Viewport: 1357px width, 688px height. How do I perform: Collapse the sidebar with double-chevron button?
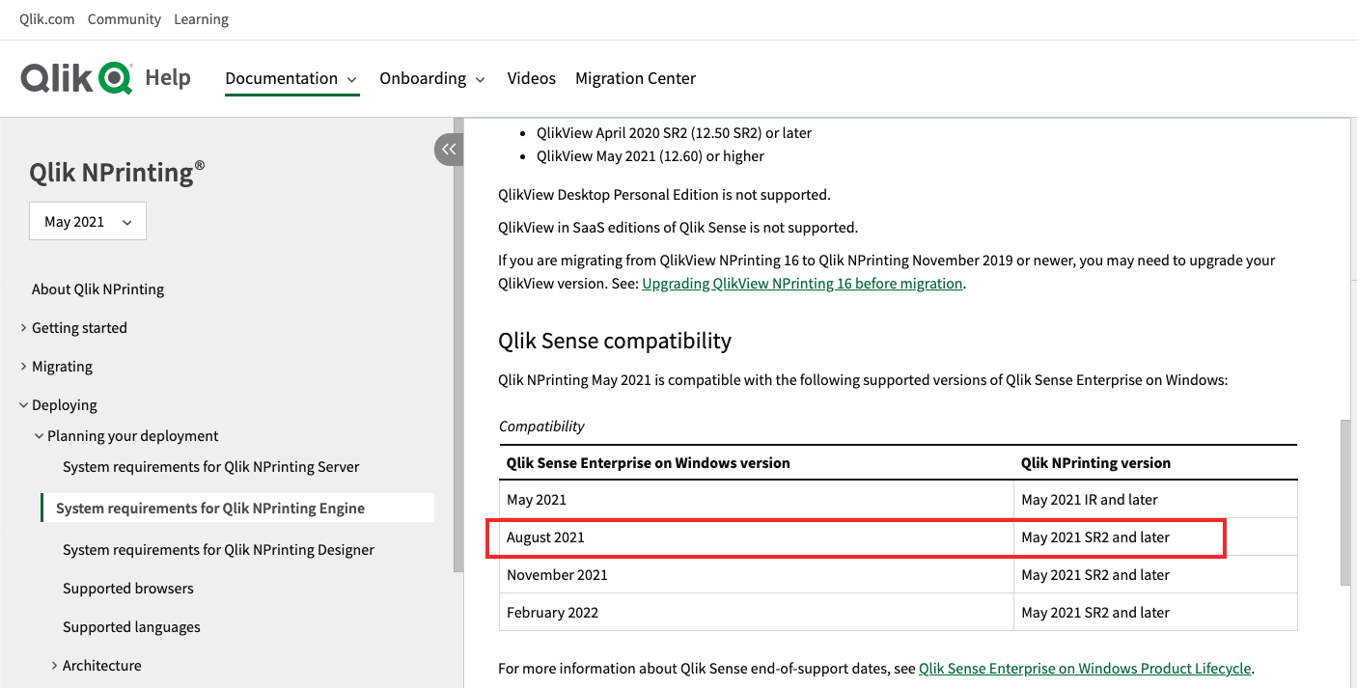coord(449,150)
